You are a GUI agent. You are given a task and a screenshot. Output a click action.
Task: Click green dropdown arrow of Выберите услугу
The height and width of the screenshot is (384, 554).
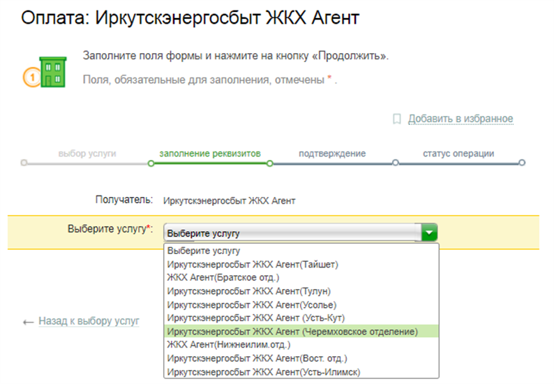[x=429, y=232]
